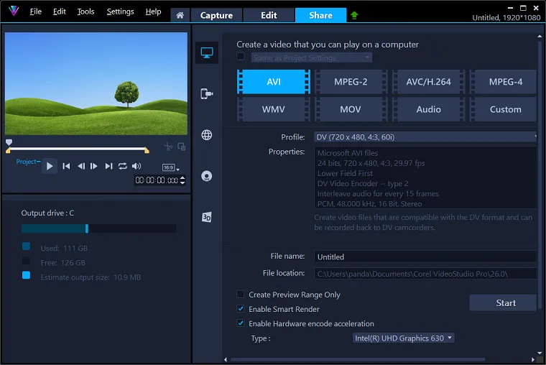This screenshot has height=365, width=546.
Task: Click the vertical scrollbar up arrow
Action: (540, 36)
